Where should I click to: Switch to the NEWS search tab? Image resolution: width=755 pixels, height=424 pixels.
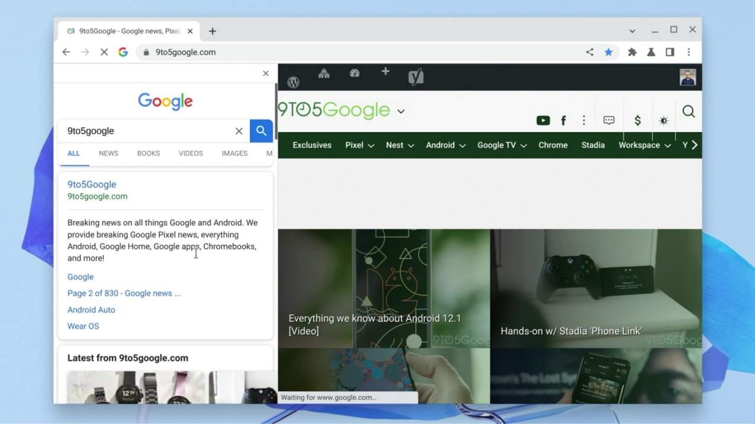(x=109, y=153)
